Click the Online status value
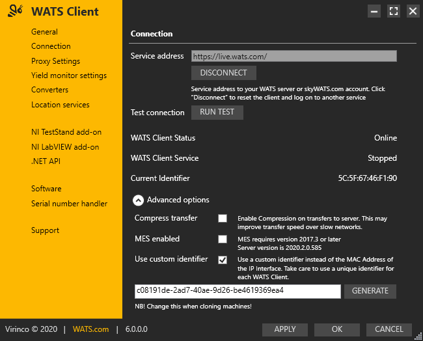The height and width of the screenshot is (341, 423). 385,138
